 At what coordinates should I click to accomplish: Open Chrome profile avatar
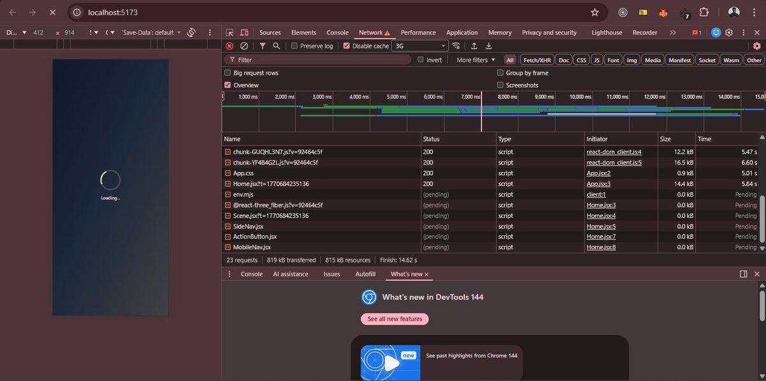(734, 12)
